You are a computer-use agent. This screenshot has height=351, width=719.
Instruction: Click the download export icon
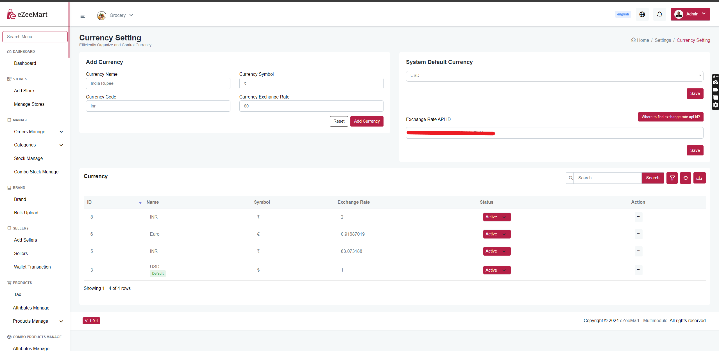(699, 178)
